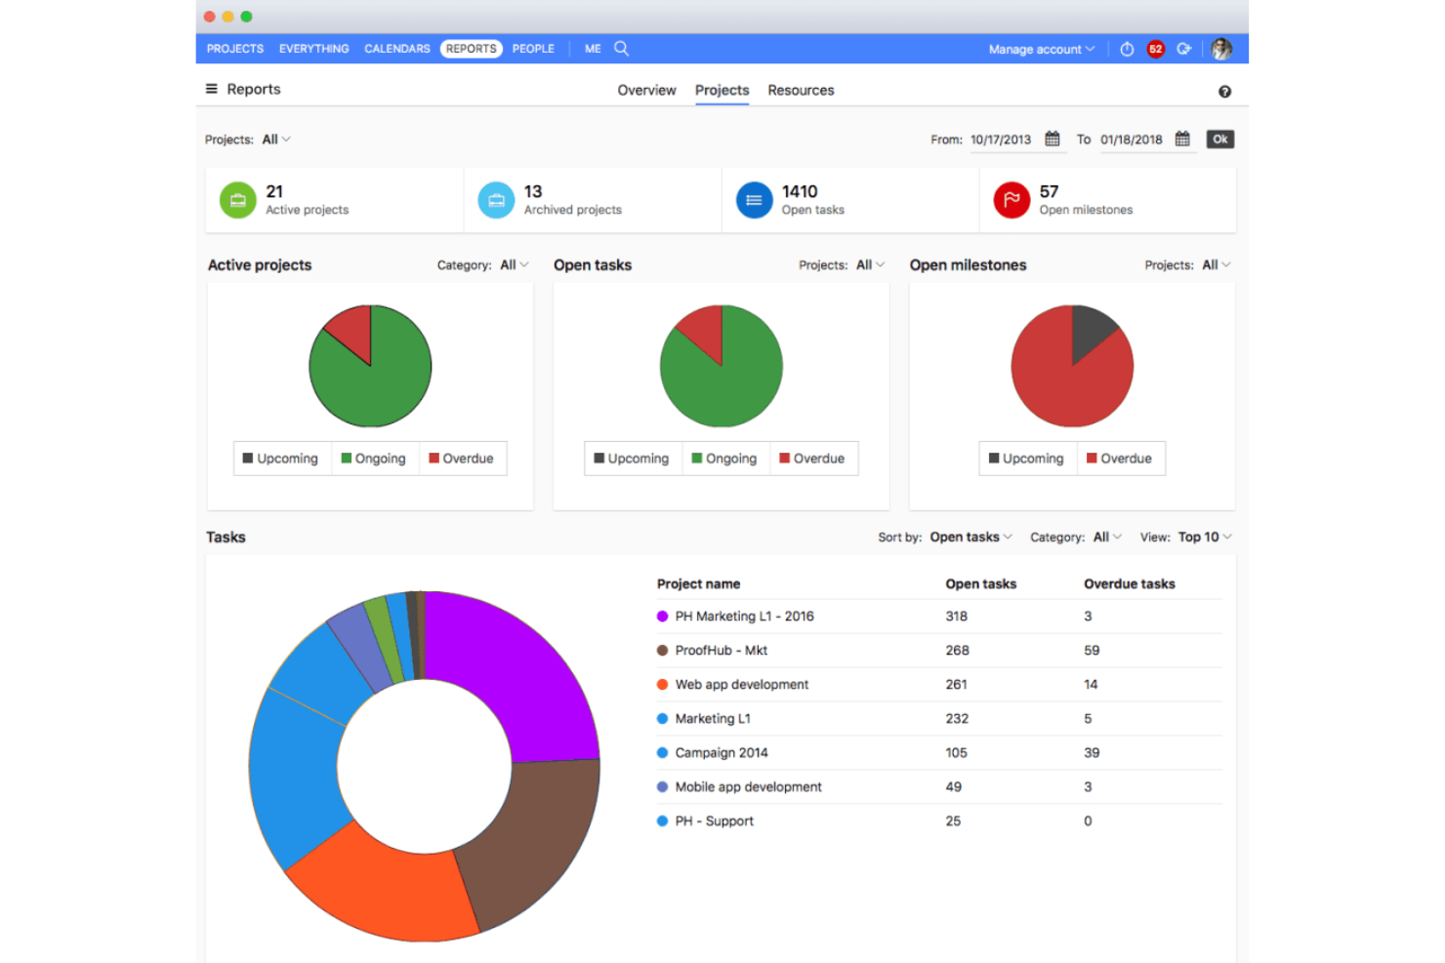This screenshot has width=1445, height=963.
Task: Click the hamburger icon next to Reports
Action: point(212,89)
